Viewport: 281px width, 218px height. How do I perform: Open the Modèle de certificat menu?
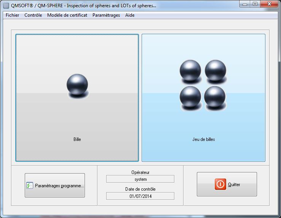coord(67,15)
